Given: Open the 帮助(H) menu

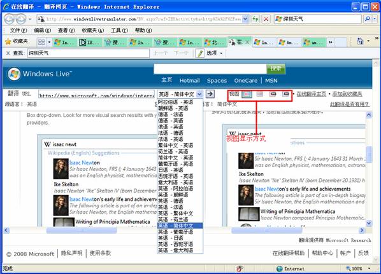Looking at the screenshot, I should point(143,31).
